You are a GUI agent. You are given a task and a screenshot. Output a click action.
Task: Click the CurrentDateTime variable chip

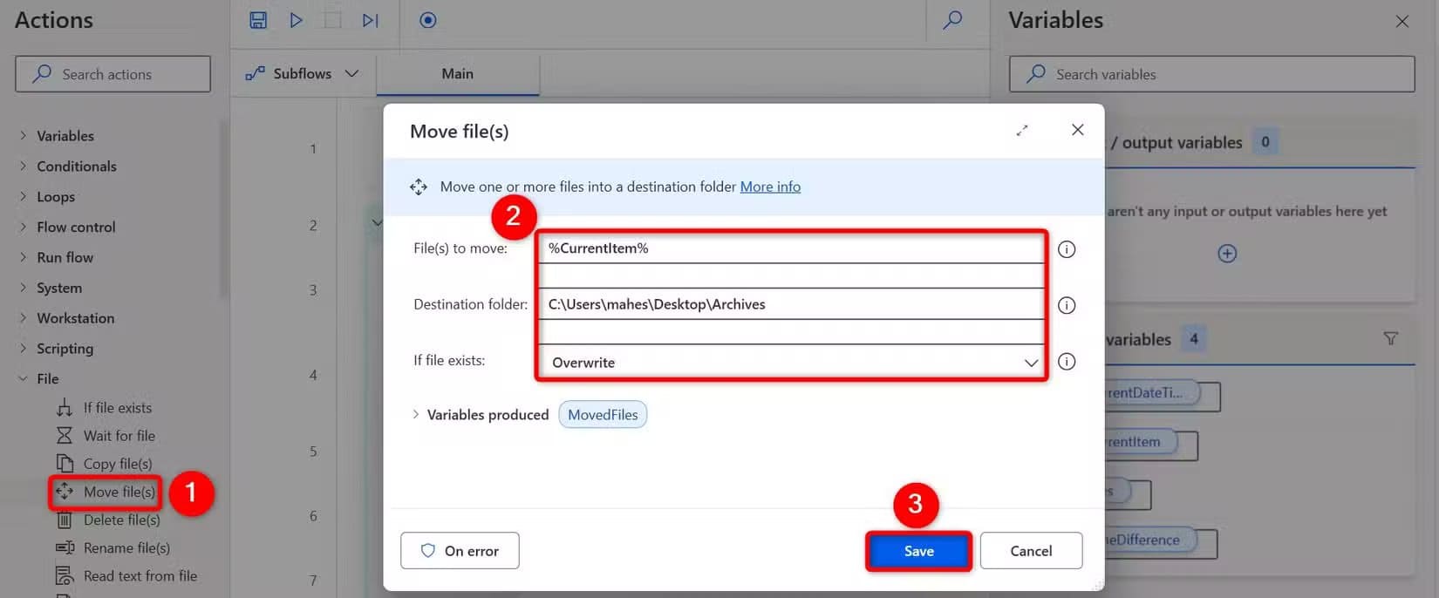click(x=1153, y=393)
